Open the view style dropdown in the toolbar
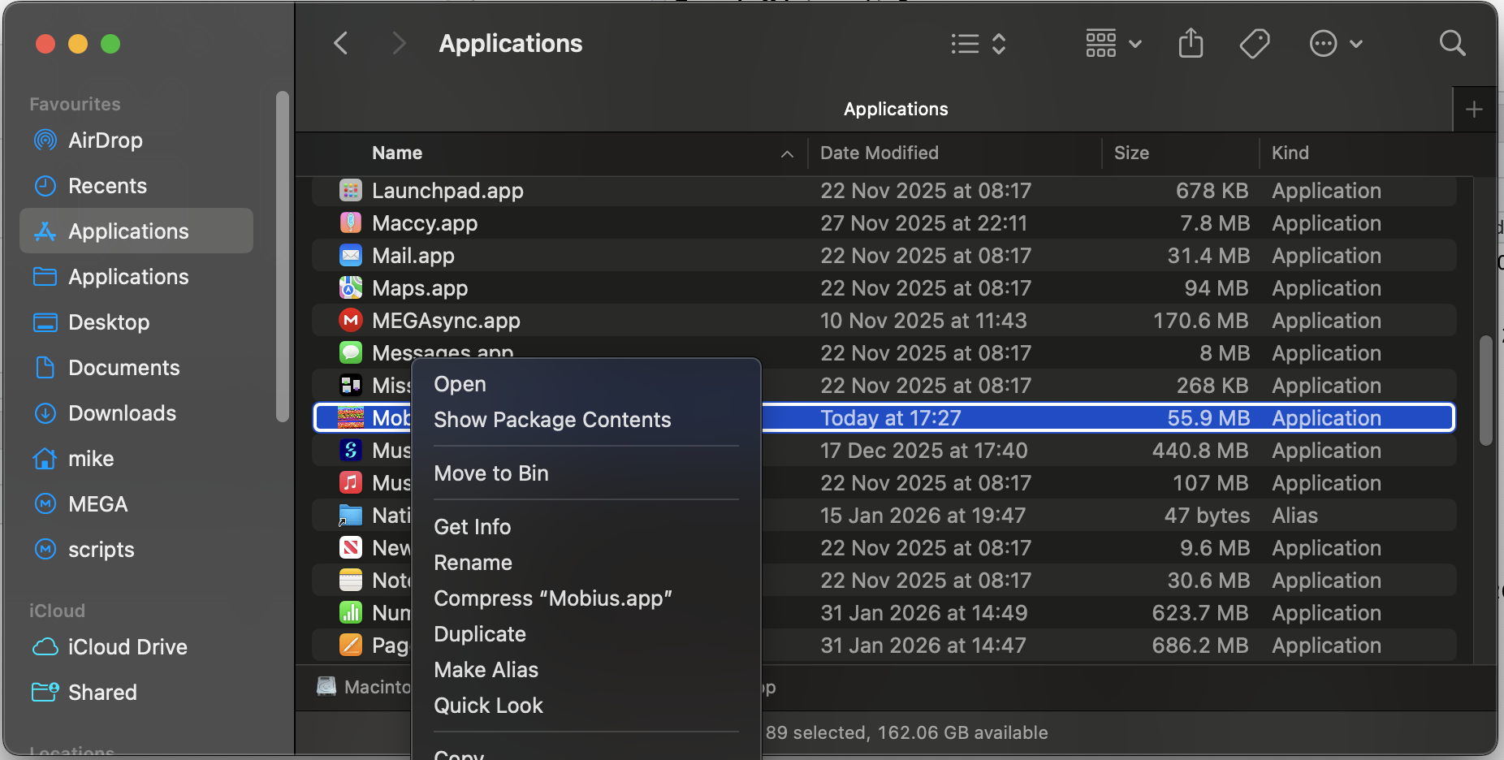 click(x=978, y=43)
